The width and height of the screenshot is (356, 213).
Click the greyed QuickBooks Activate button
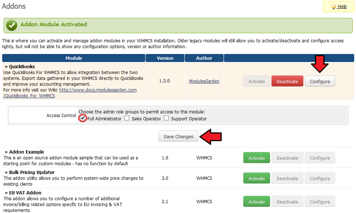coord(256,81)
